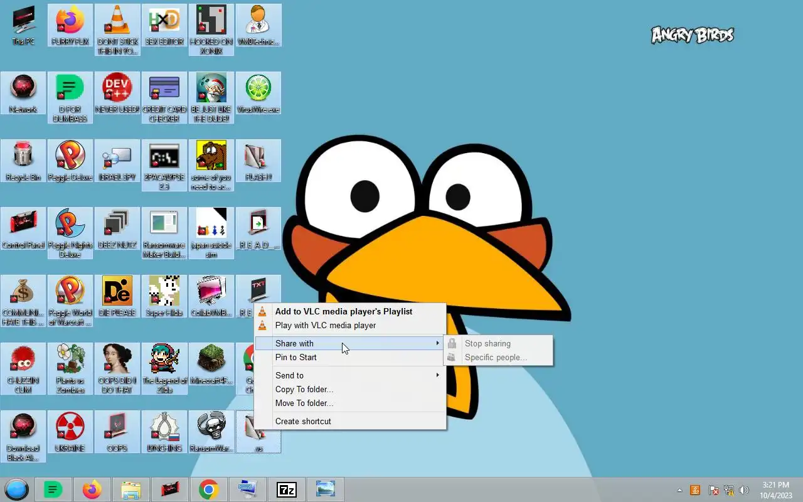803x502 pixels.
Task: Select the BE JUST LIKE THE DUDE! shortcut
Action: pyautogui.click(x=211, y=97)
